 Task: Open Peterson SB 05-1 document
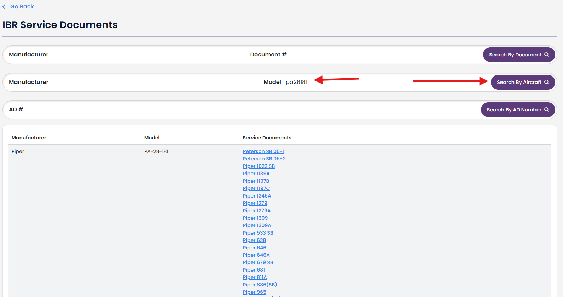263,151
